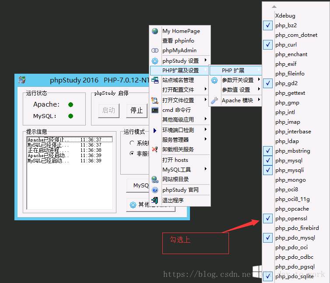
Task: Open the My HomePage menu entry
Action: 180,31
